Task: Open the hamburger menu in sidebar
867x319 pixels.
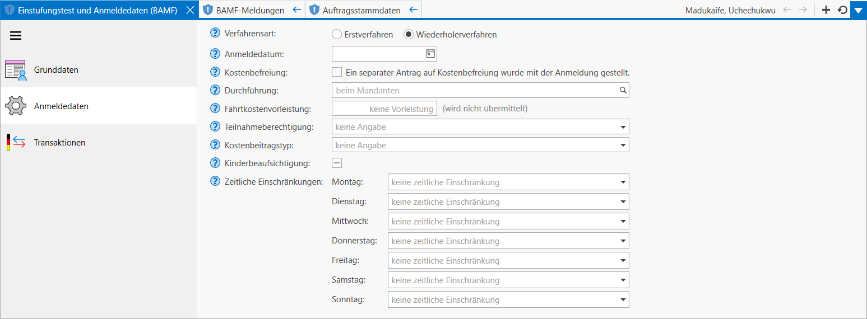Action: pos(16,36)
